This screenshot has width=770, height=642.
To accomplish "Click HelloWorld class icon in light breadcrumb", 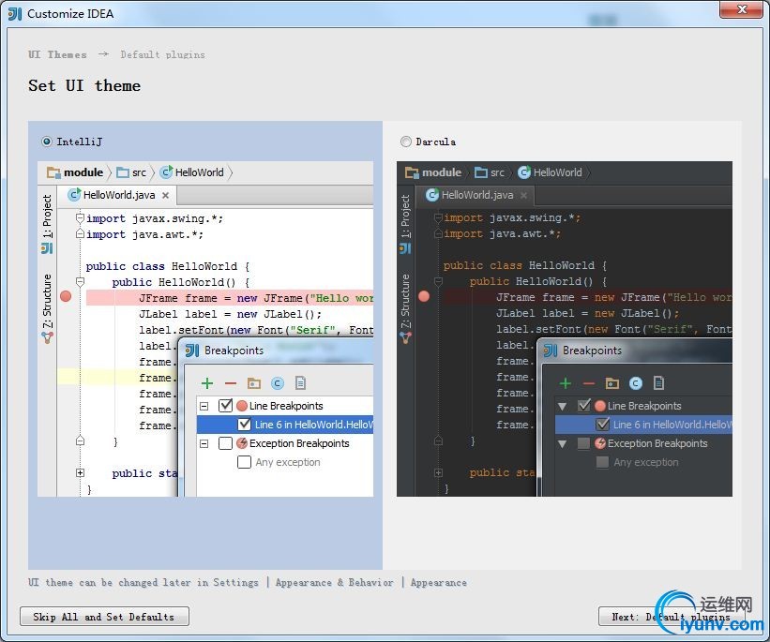I will point(166,172).
